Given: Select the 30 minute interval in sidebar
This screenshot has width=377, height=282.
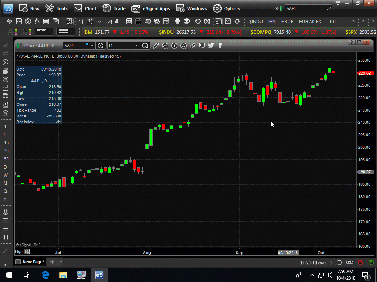Looking at the screenshot, I should (6, 151).
